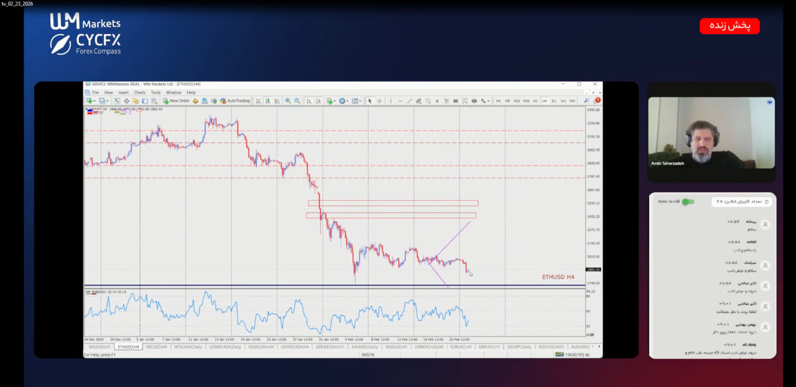
Task: Open the Tools menu
Action: click(155, 92)
